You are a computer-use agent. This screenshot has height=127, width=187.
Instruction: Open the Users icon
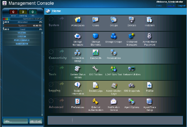pyautogui.click(x=96, y=20)
